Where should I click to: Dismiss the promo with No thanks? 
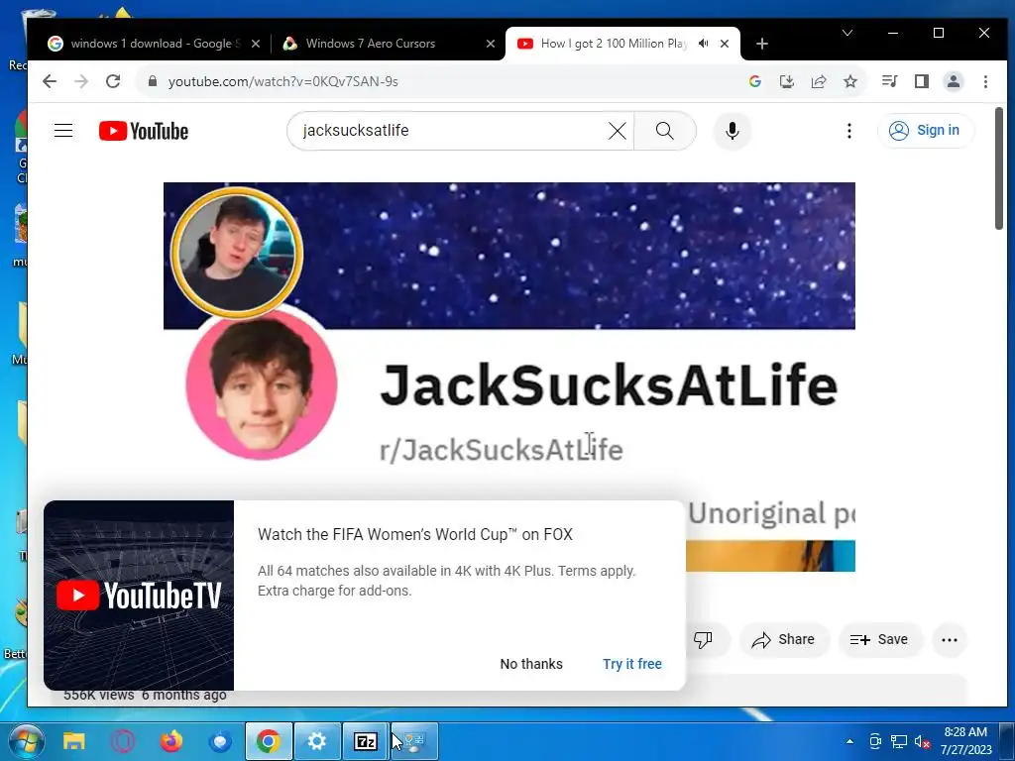pos(531,664)
